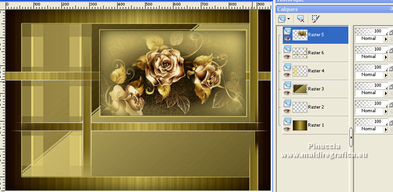The height and width of the screenshot is (192, 393).
Task: Adjust the Raster 5 opacity slider
Action: (x=372, y=31)
